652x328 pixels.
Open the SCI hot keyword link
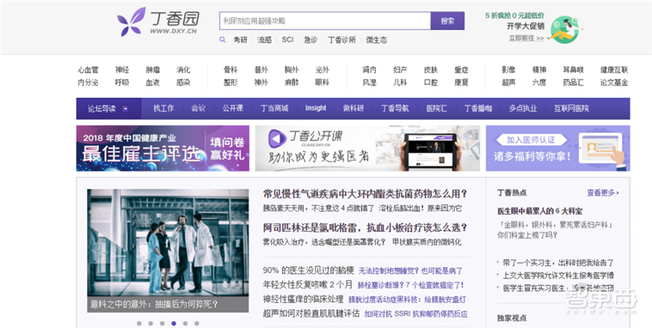pos(288,40)
